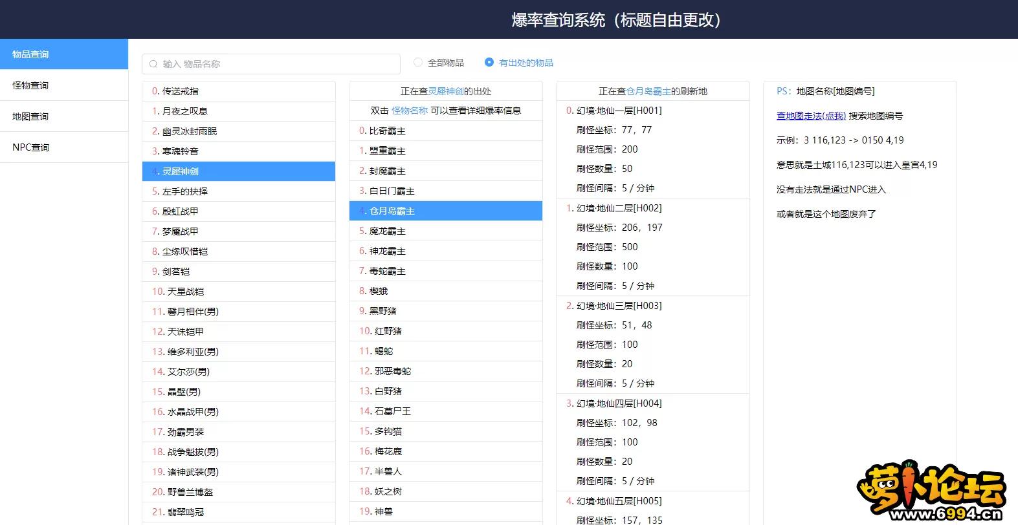Viewport: 1018px width, 525px height.
Task: Choose monster 盟重霸主
Action: pos(446,151)
